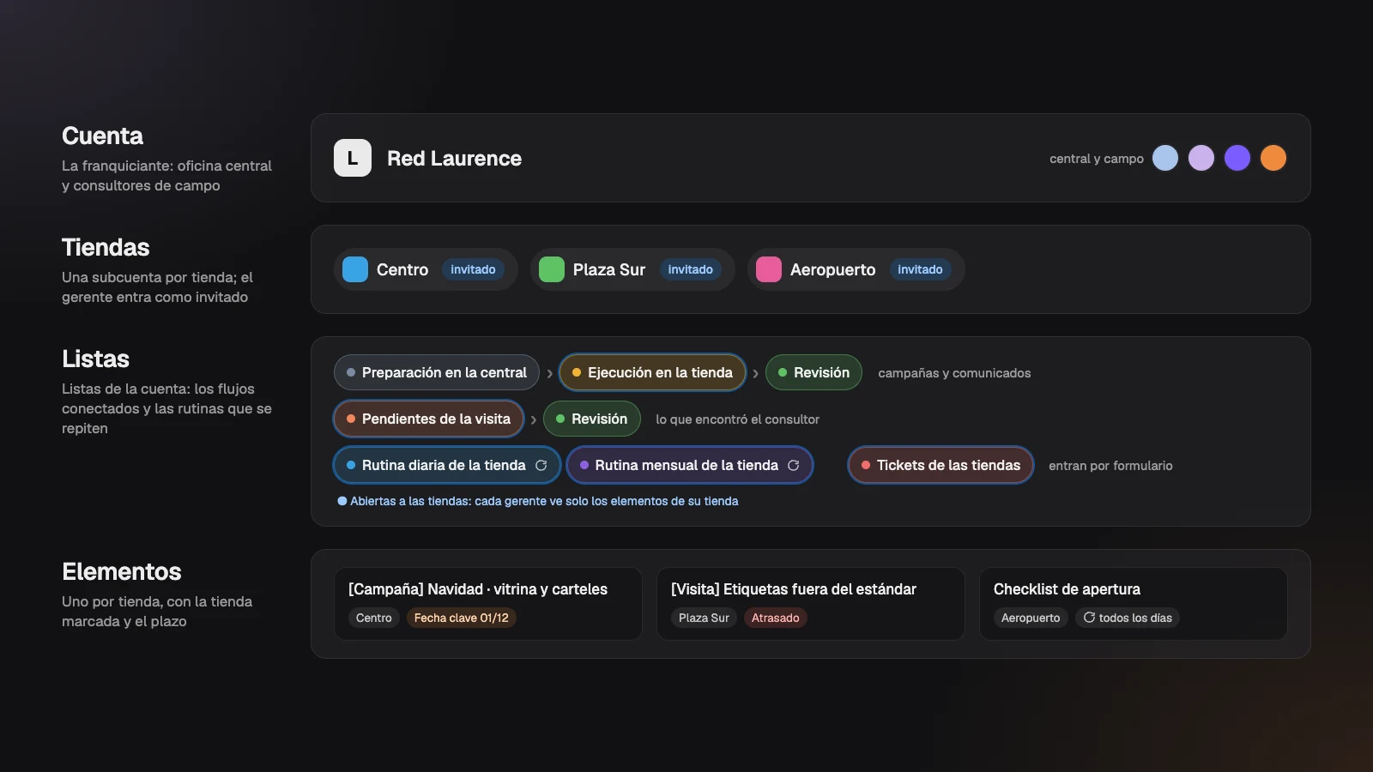The width and height of the screenshot is (1373, 772).
Task: Click the blue Centro store icon
Action: [x=355, y=269]
